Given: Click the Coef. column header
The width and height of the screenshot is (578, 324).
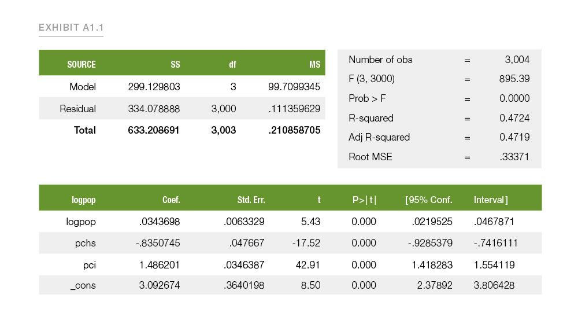Looking at the screenshot, I should pyautogui.click(x=171, y=200).
